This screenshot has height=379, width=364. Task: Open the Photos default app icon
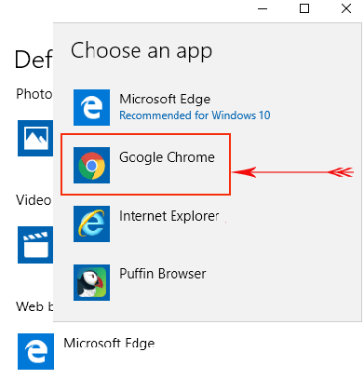pyautogui.click(x=35, y=138)
